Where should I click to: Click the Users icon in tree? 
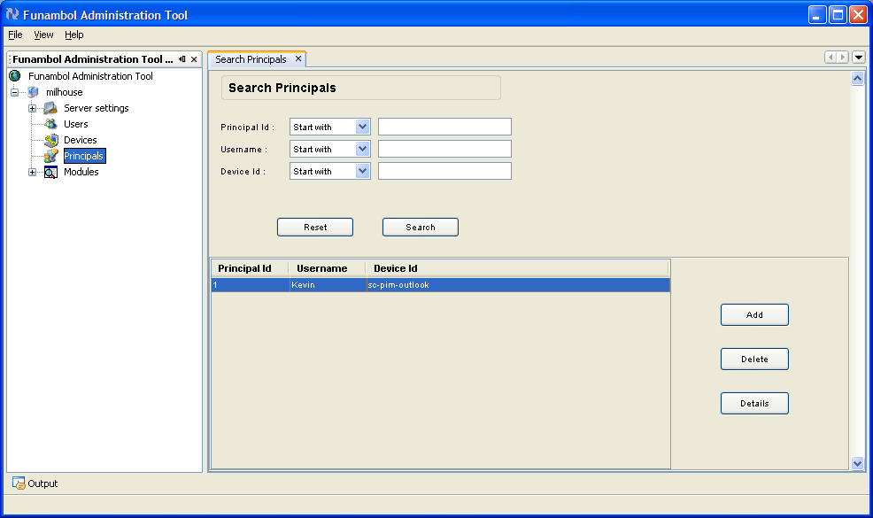pos(50,124)
